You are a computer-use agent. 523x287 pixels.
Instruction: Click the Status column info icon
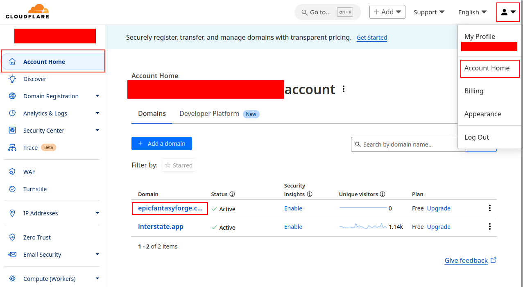(x=232, y=194)
